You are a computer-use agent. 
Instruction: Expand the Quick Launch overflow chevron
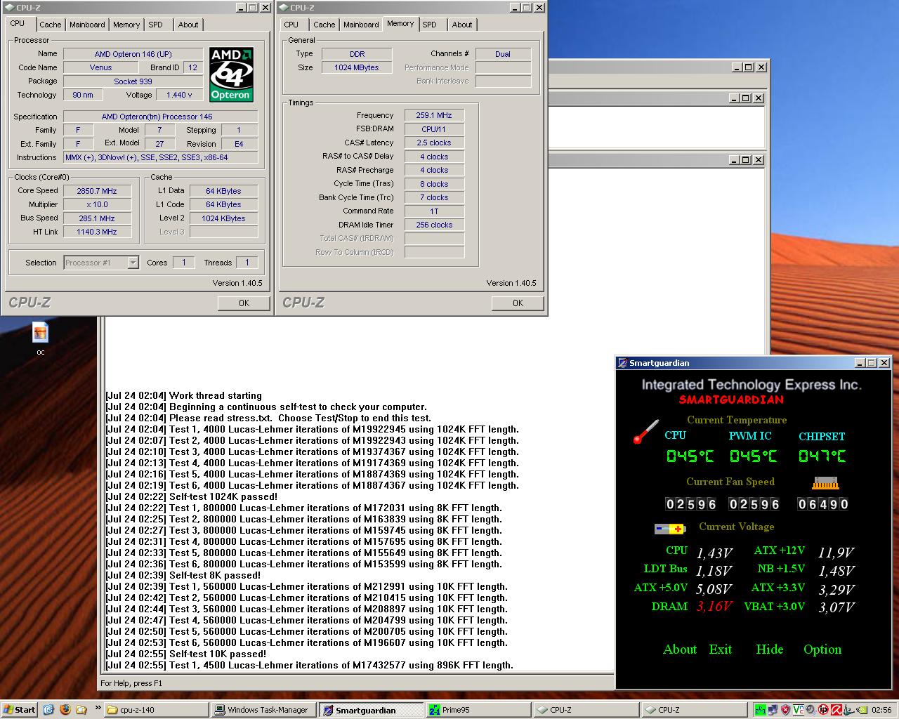(x=98, y=708)
